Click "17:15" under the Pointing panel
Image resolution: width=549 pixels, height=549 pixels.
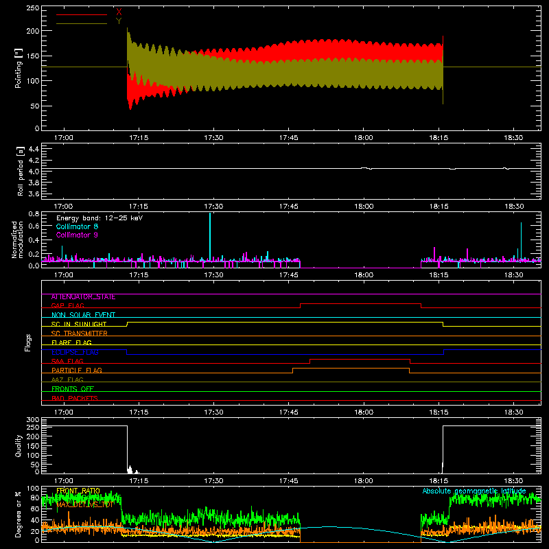coord(139,138)
